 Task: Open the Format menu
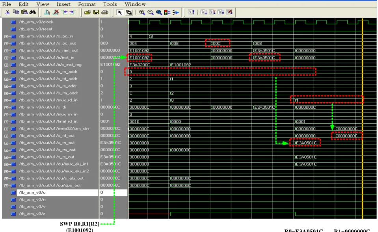(x=87, y=4)
